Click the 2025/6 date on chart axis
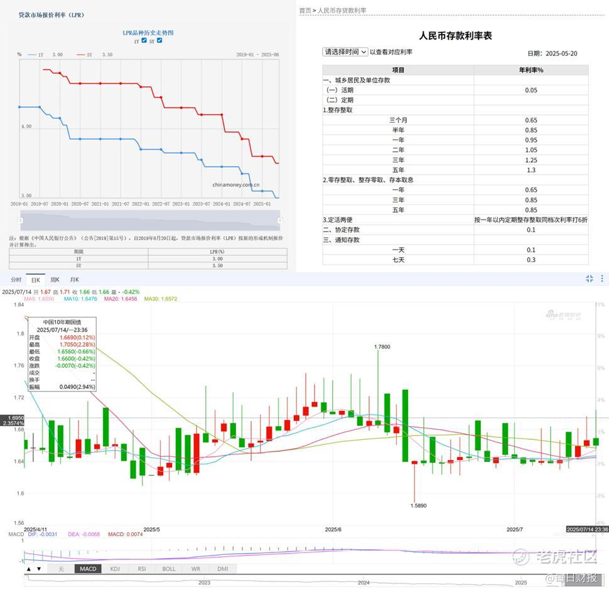Screen dimensions: 609x592 pyautogui.click(x=333, y=529)
